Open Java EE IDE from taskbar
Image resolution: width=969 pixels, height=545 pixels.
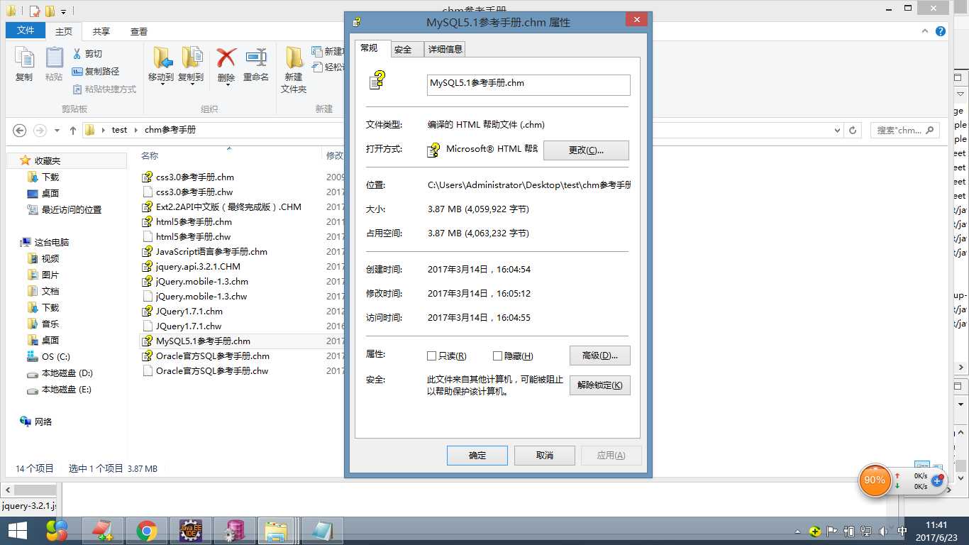tap(191, 531)
